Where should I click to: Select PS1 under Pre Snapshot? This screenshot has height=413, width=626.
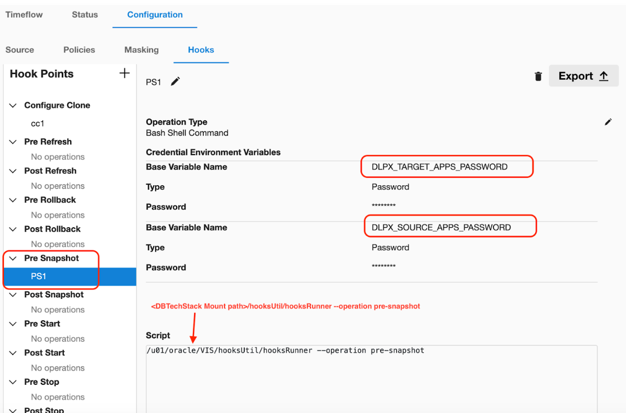[38, 277]
